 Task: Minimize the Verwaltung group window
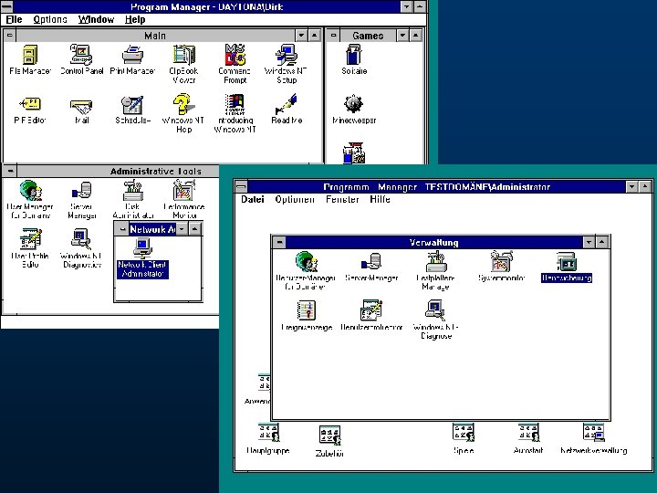point(589,242)
